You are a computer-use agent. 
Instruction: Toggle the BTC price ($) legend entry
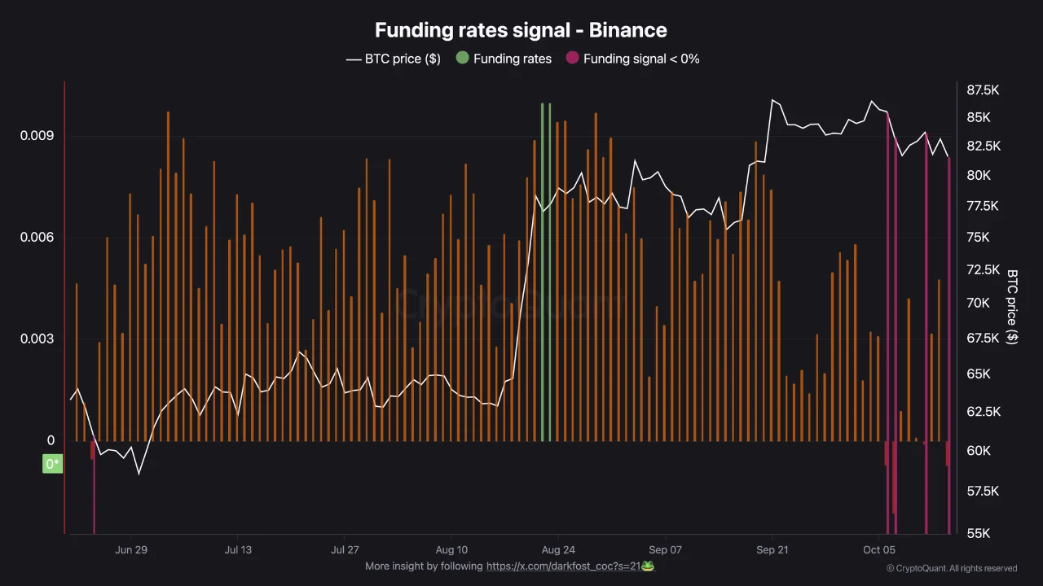[393, 59]
